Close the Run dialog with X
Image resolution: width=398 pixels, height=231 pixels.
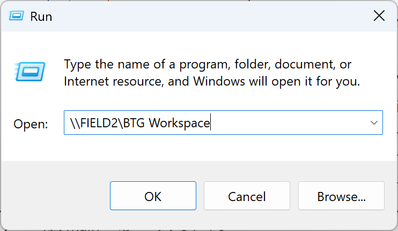(379, 16)
